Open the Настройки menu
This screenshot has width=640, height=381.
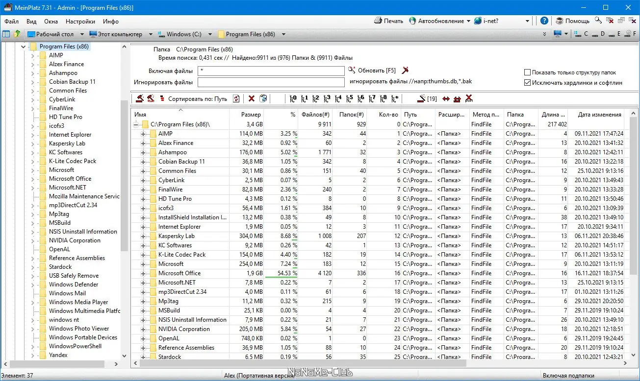coord(80,22)
